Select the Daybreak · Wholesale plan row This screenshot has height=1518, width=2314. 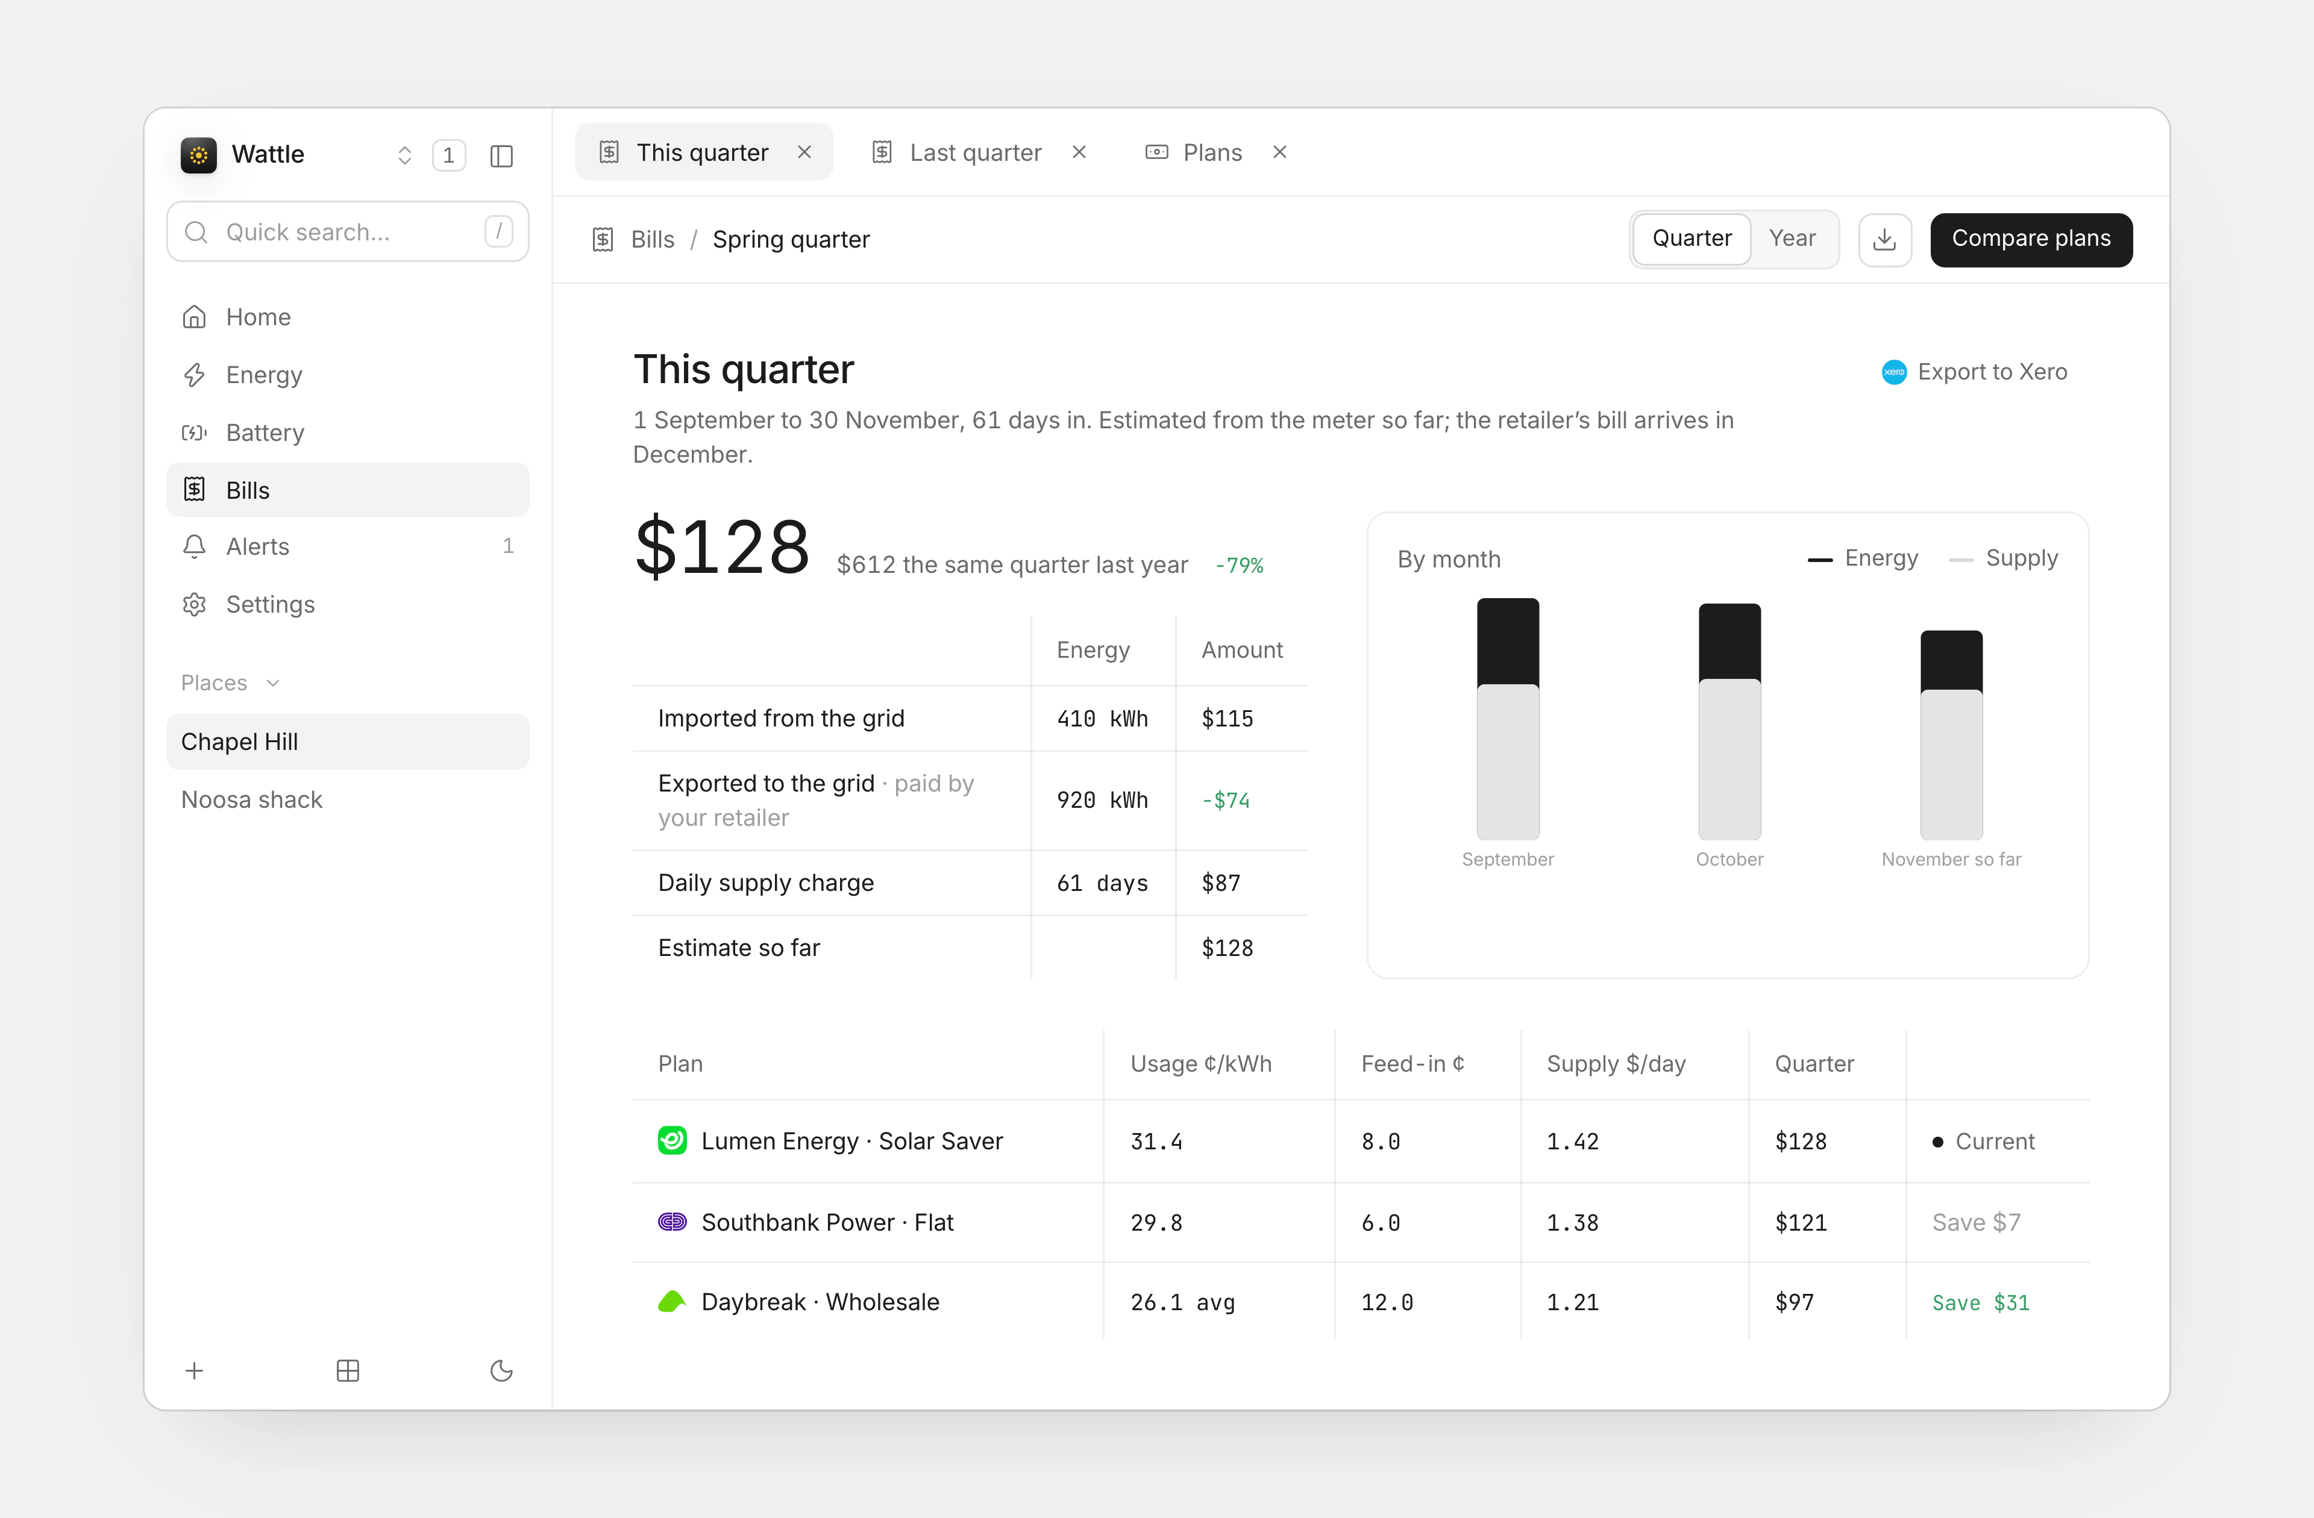[1360, 1302]
